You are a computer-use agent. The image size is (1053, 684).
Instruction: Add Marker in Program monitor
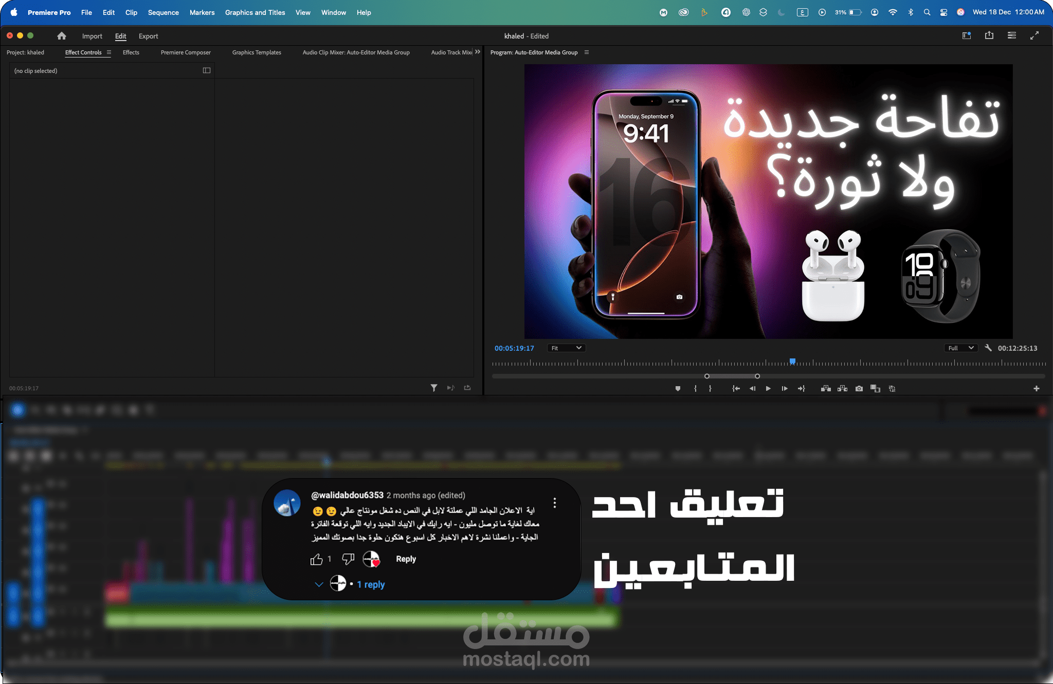[678, 389]
